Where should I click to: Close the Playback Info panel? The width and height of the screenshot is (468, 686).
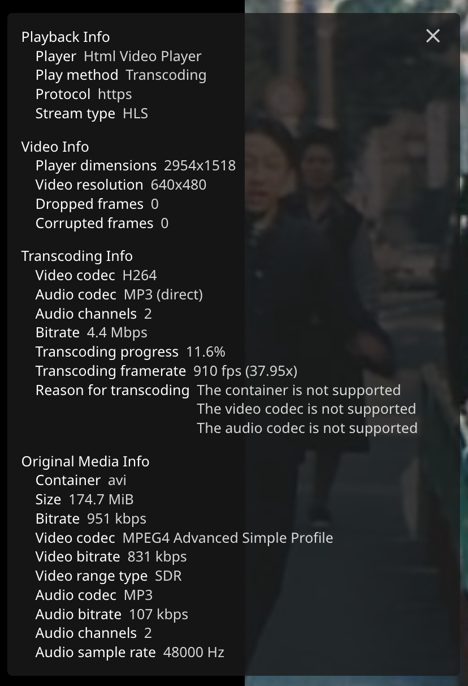(433, 36)
